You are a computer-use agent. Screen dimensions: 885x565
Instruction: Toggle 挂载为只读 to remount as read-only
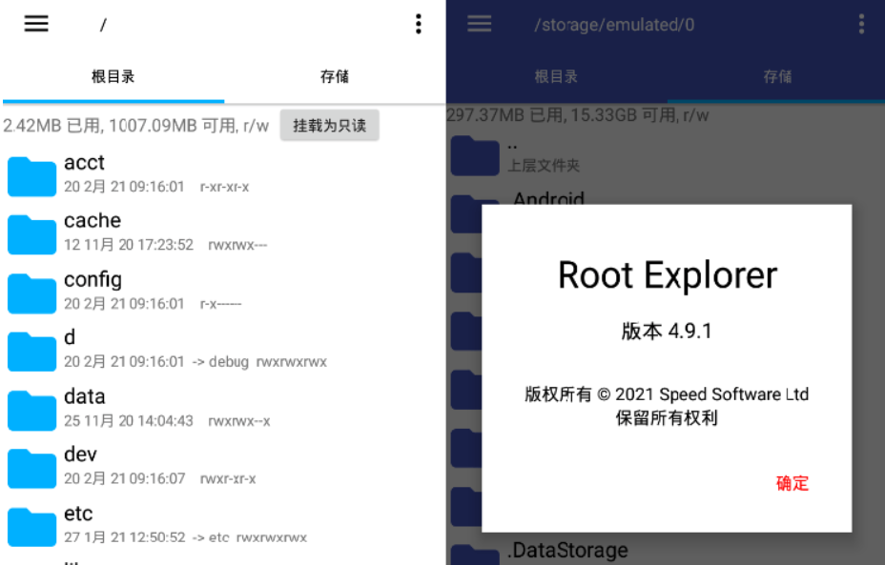coord(329,125)
